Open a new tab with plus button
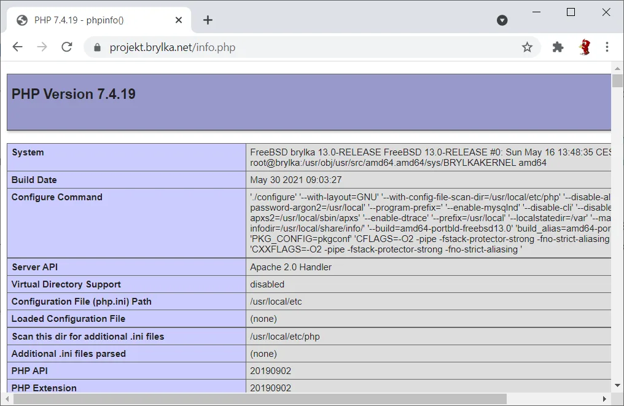The image size is (624, 406). pyautogui.click(x=208, y=20)
